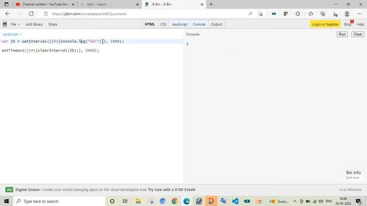Click the green Ad badge
The height and width of the screenshot is (206, 367).
point(9,189)
